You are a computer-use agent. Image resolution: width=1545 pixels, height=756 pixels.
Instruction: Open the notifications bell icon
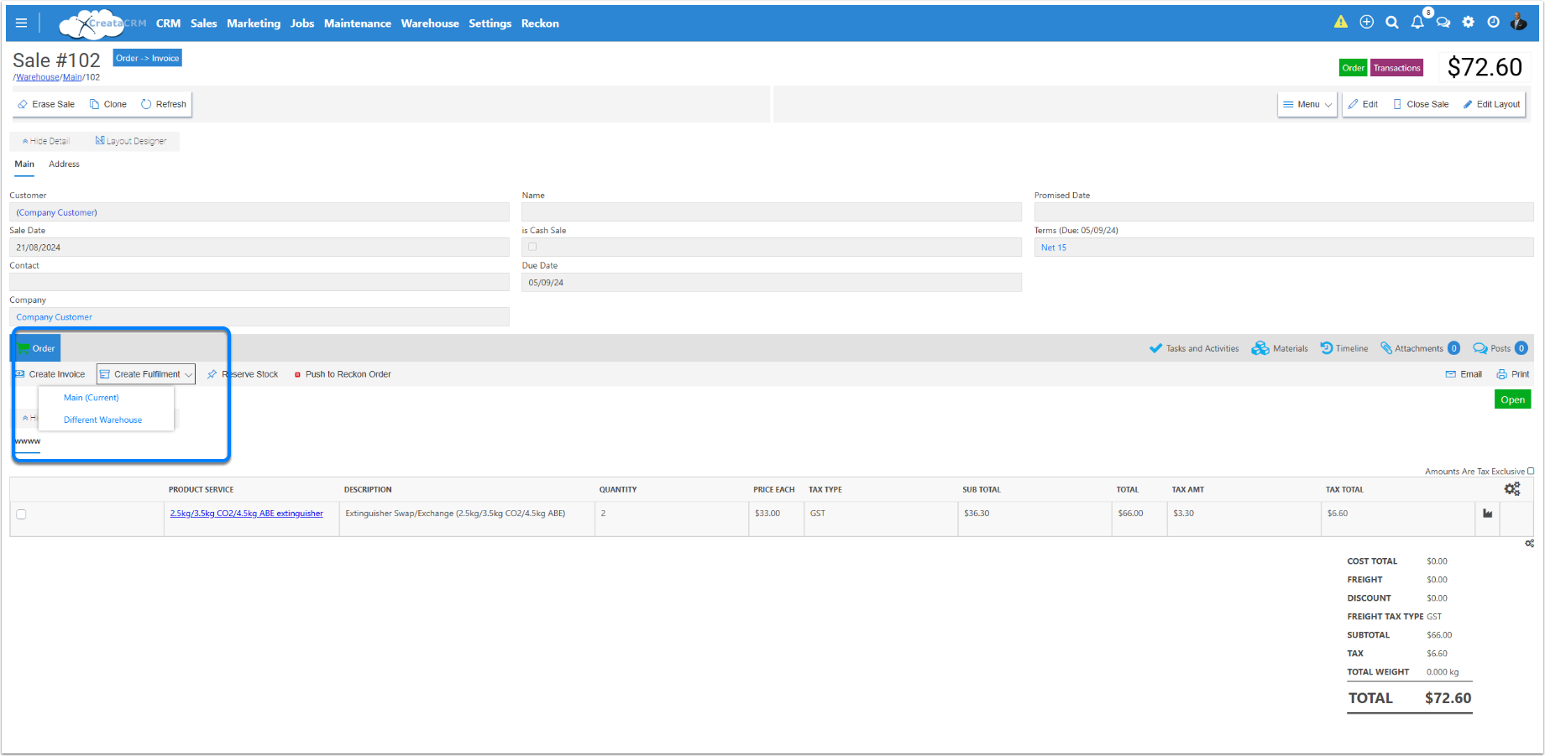(1417, 23)
